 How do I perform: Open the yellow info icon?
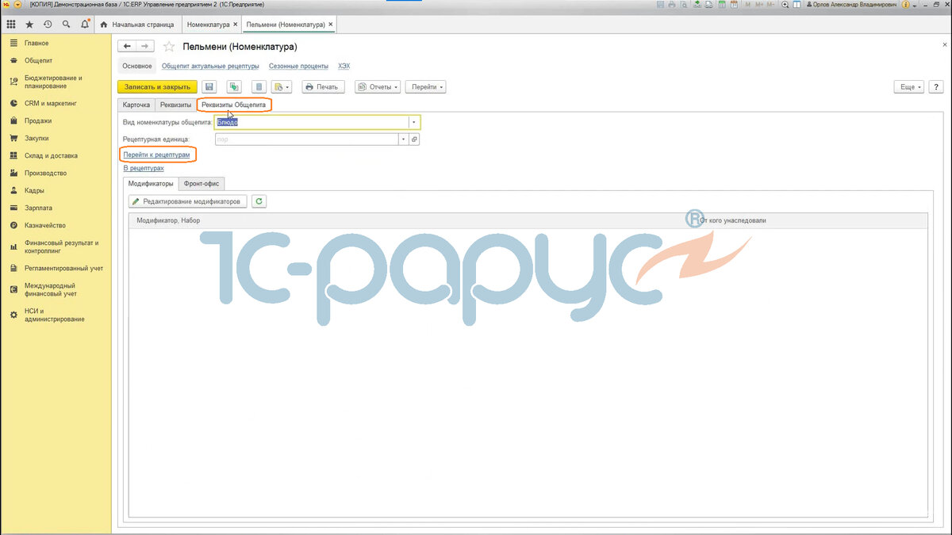point(905,5)
